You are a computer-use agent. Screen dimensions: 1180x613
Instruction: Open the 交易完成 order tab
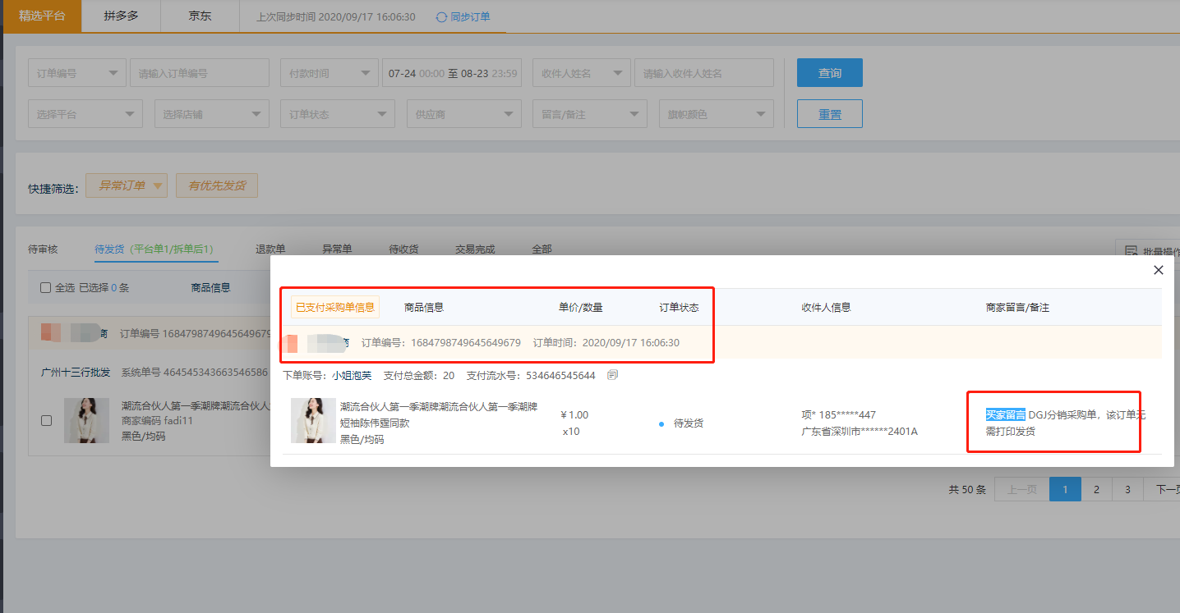click(475, 249)
